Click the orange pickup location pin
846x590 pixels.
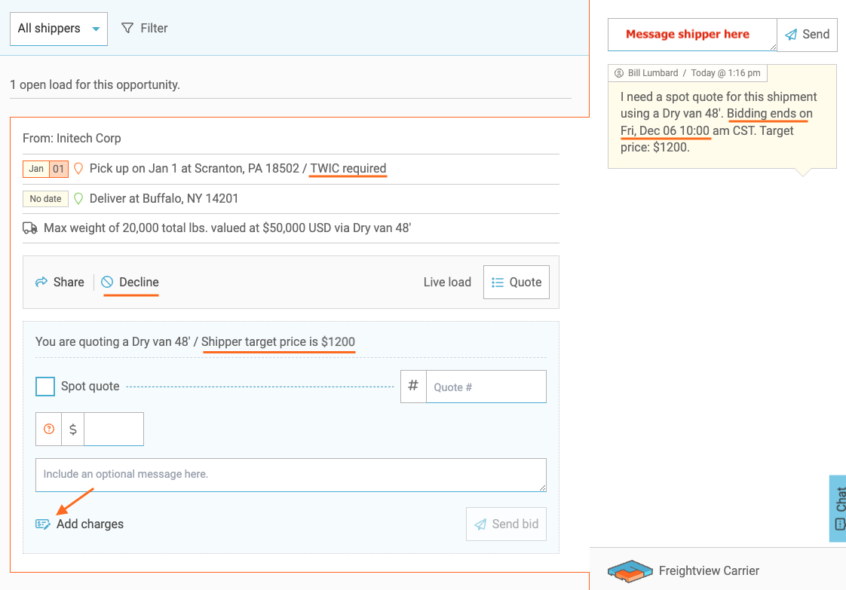pos(78,169)
